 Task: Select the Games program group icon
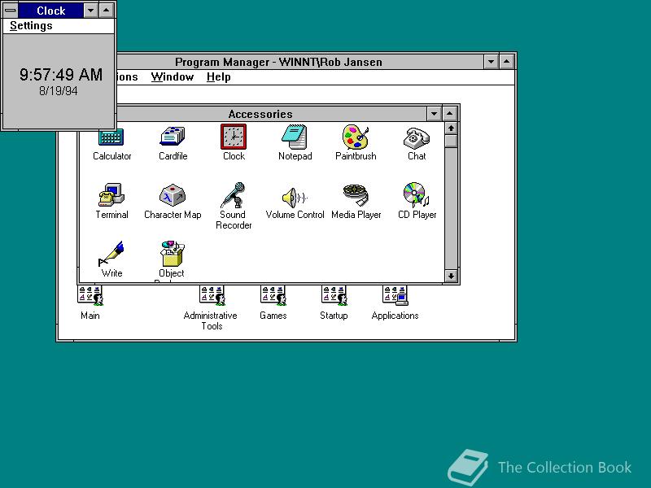(273, 296)
